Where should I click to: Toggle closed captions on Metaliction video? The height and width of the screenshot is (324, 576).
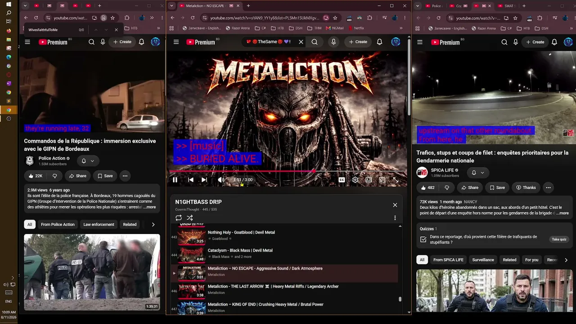coord(342,180)
